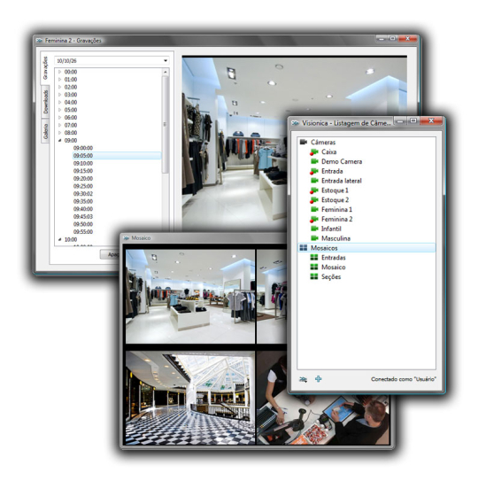
Task: Select the 09:30:02 recording
Action: tap(83, 194)
